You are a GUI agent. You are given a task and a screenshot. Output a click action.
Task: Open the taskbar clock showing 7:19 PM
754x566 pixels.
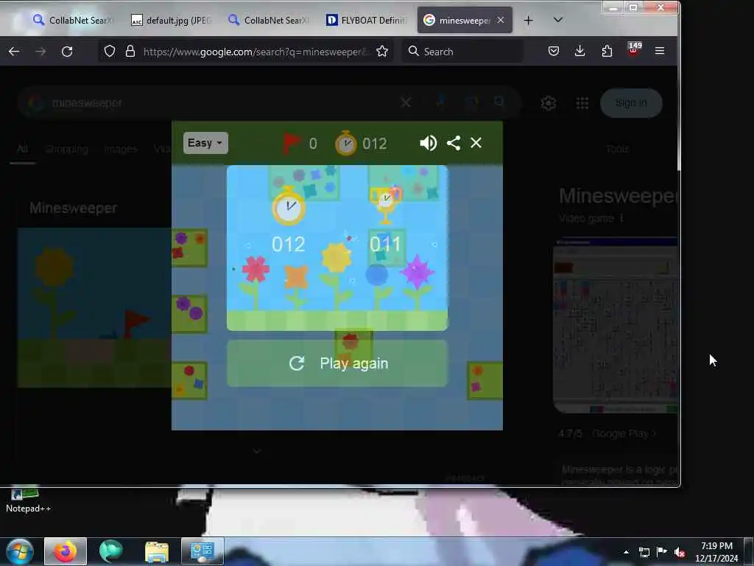(x=716, y=552)
